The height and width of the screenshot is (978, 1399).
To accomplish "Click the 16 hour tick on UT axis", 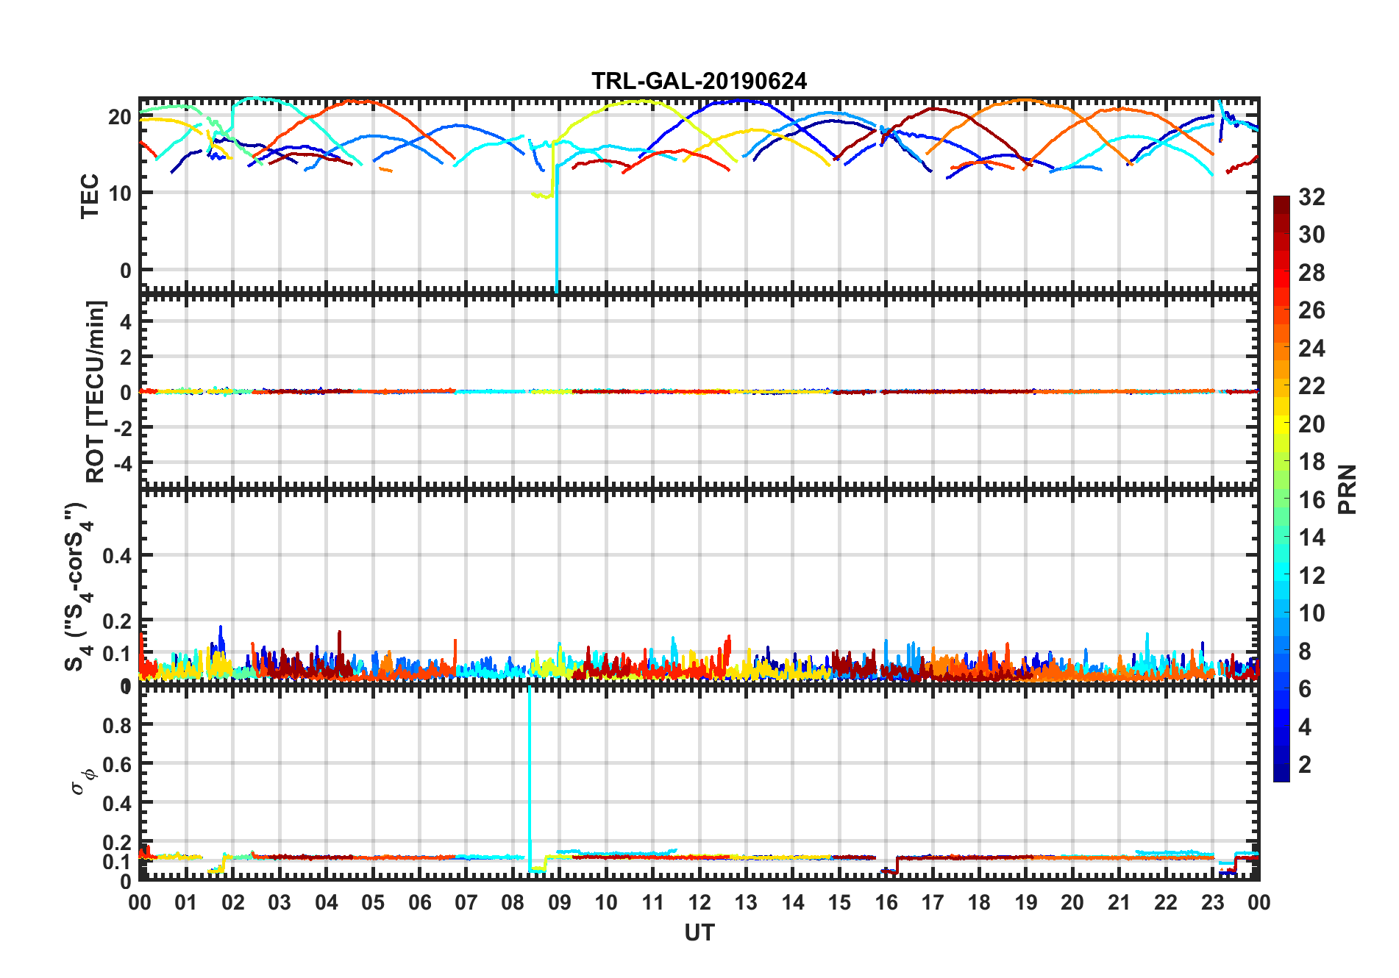I will [886, 902].
